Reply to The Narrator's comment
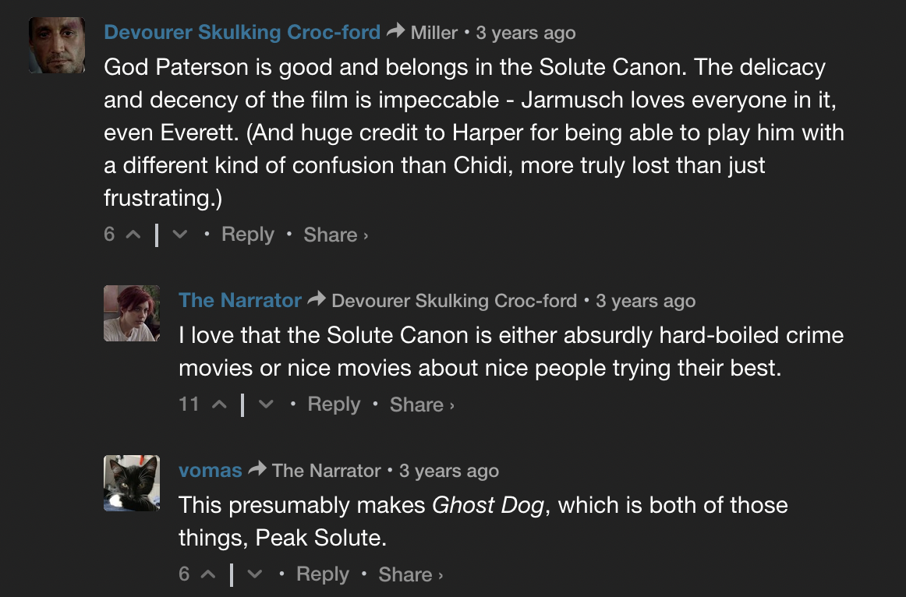The image size is (906, 597). (x=334, y=404)
